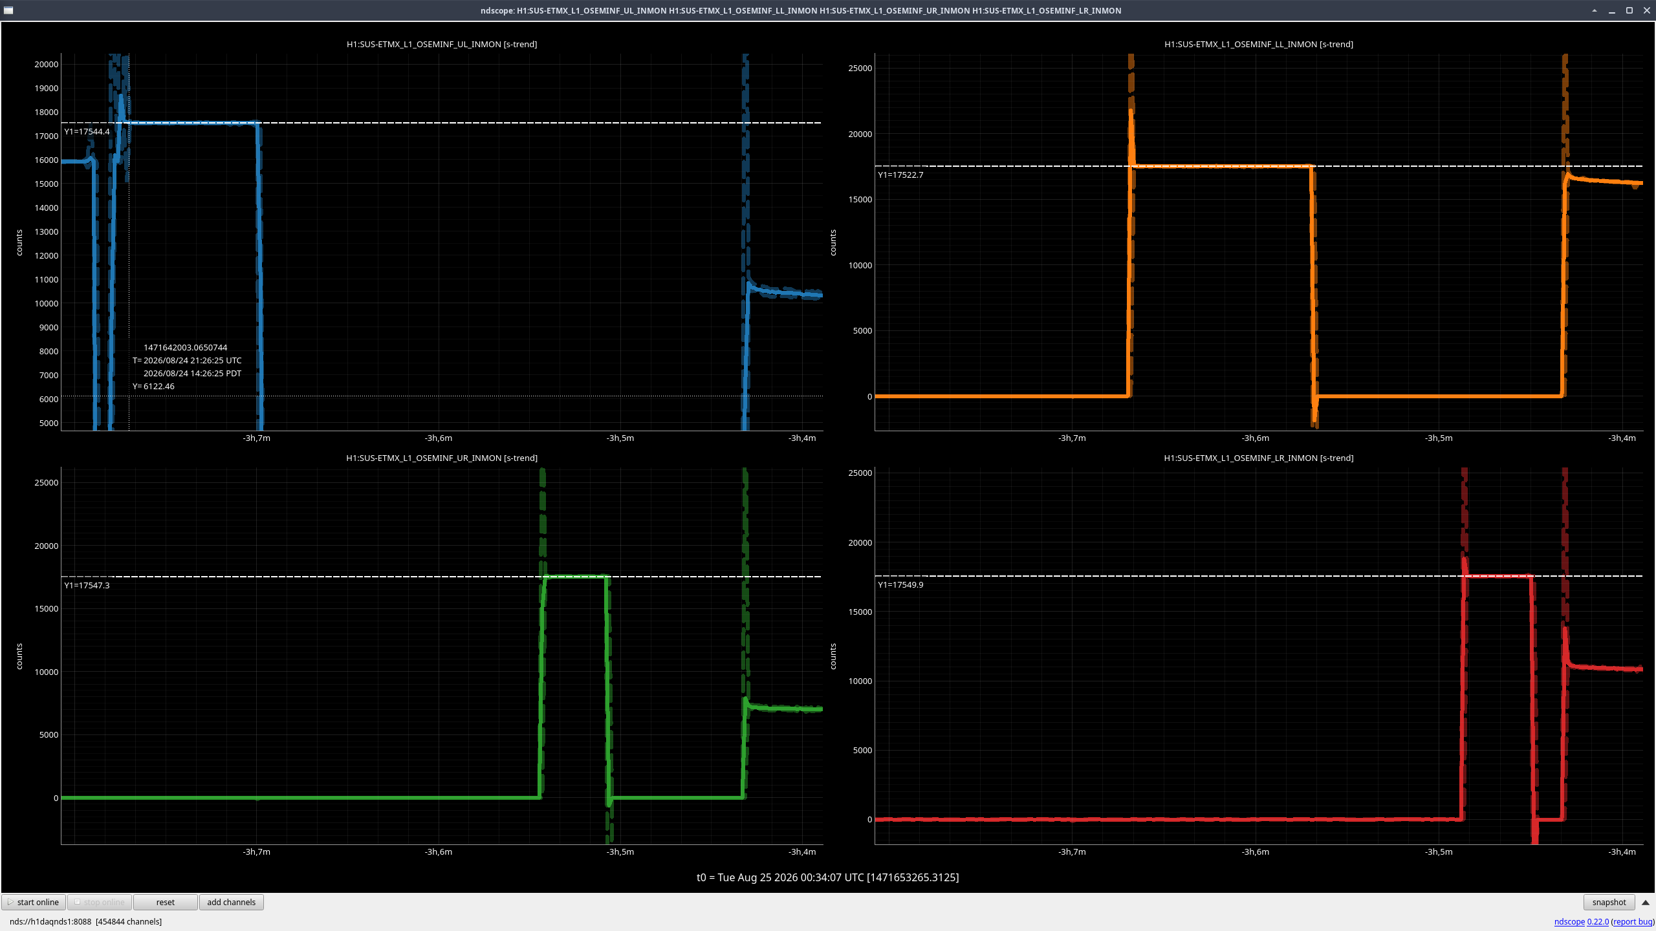1656x931 pixels.
Task: Click the counts axis label of LR plot
Action: click(x=833, y=656)
